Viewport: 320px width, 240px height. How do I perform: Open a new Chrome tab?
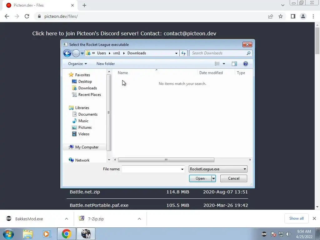[84, 5]
